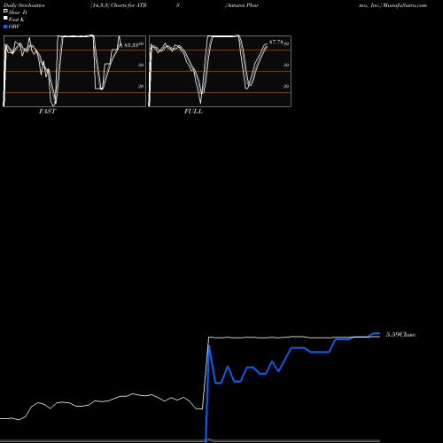This screenshot has height=443, width=443.
Task: Click the Slow D legend text
Action: [x=18, y=12]
